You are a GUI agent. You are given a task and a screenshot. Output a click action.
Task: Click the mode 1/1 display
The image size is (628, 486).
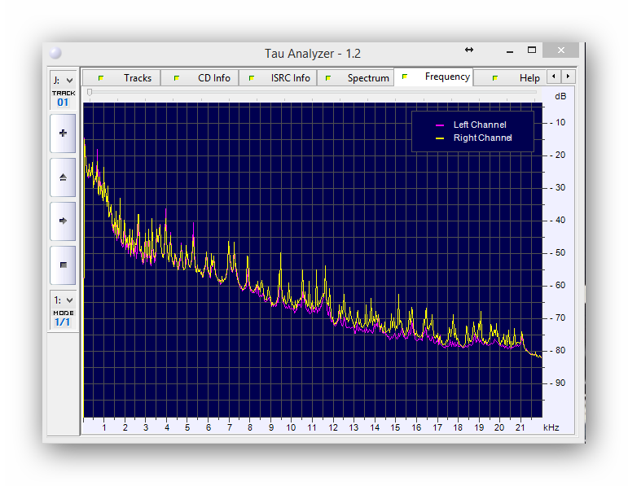63,322
